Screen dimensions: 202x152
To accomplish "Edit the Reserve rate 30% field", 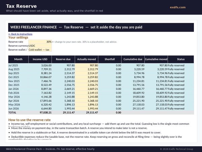I will click(x=40, y=42).
